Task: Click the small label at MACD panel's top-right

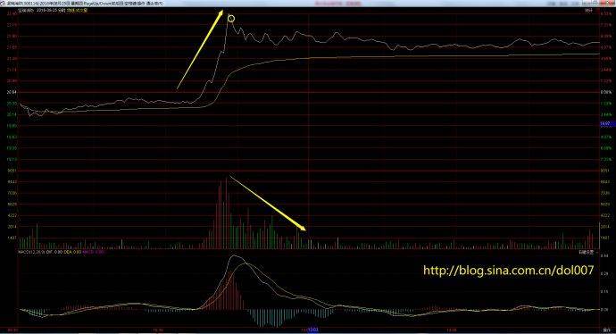Action: [589, 252]
